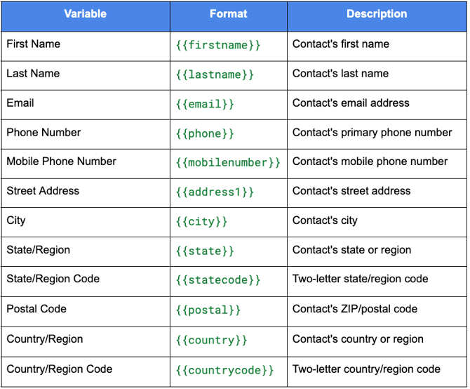470x389 pixels.
Task: Select the {{mobilenumber}} format code
Action: (228, 163)
